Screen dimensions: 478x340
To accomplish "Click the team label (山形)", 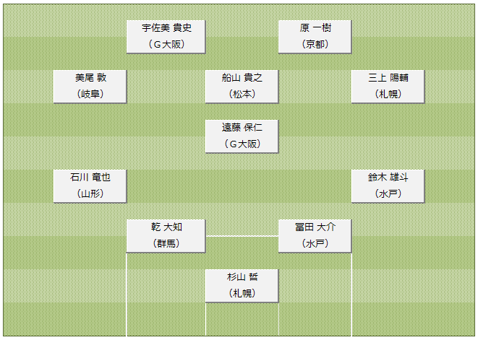I will click(90, 193).
